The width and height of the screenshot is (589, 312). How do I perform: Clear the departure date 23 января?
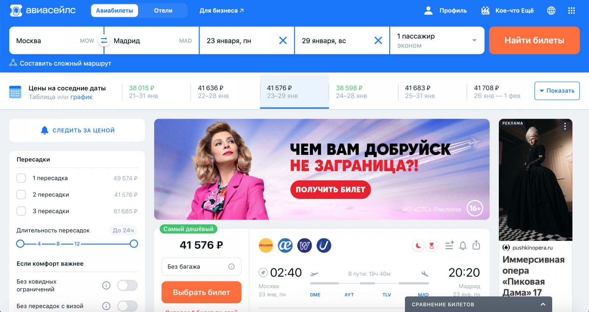[x=283, y=40]
